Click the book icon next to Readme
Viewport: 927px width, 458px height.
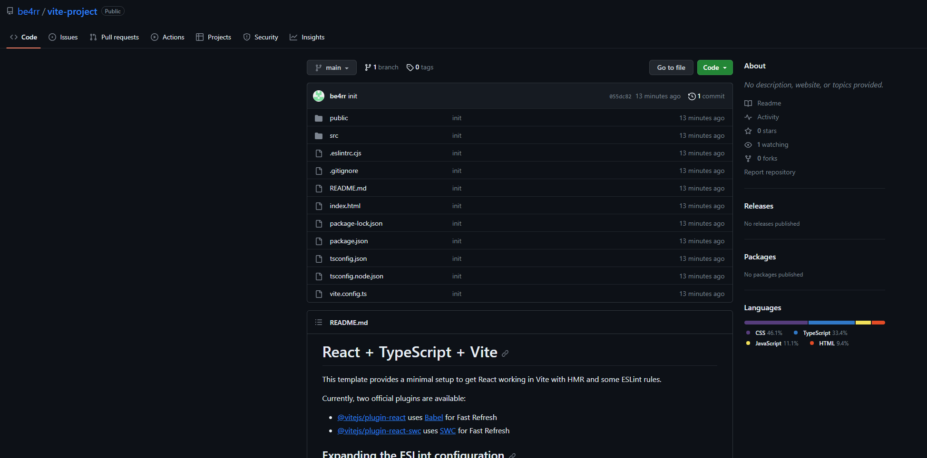point(748,103)
